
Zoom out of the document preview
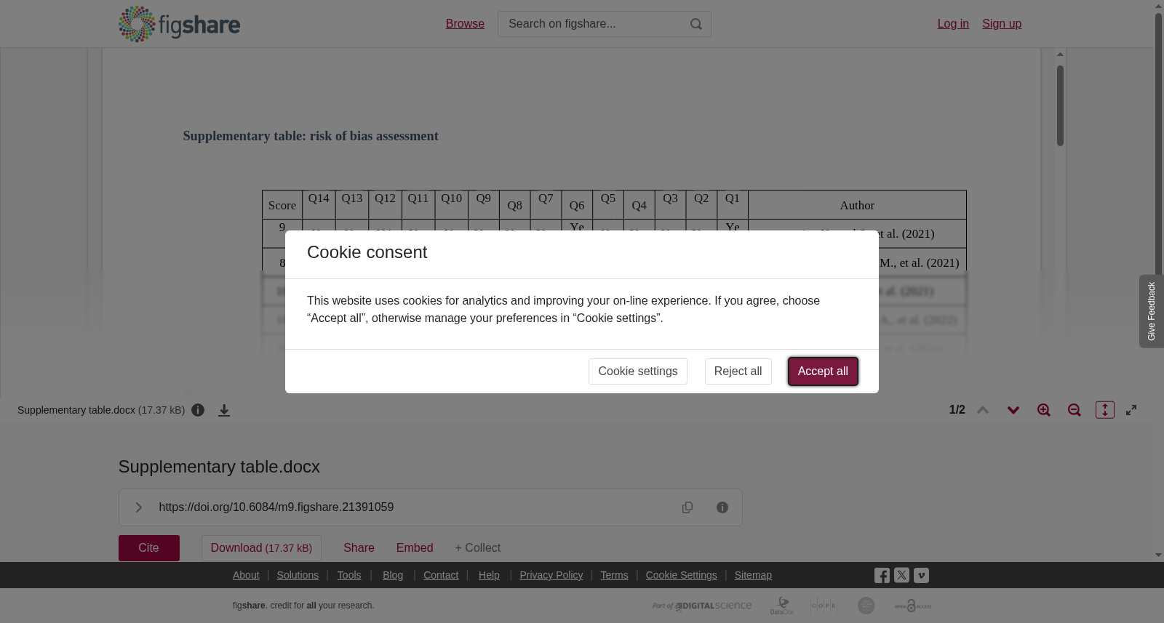[1075, 410]
